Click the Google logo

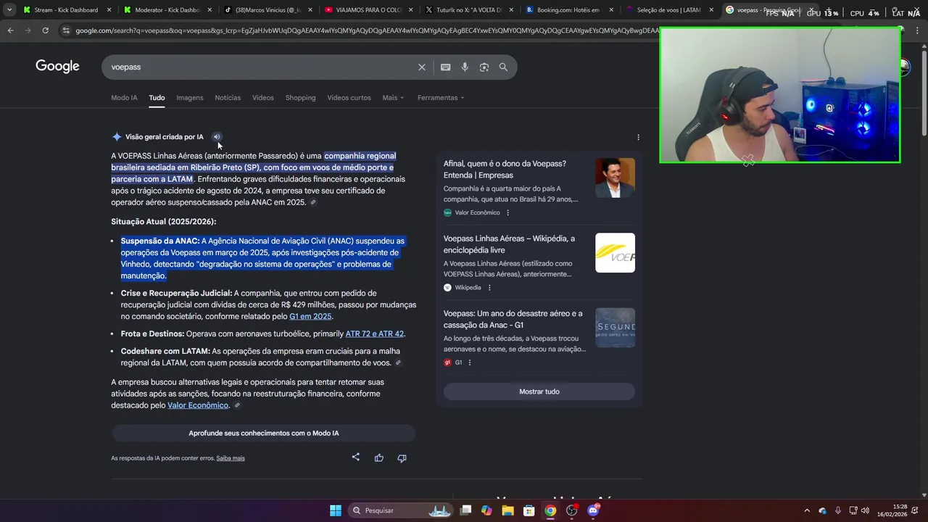click(x=57, y=67)
